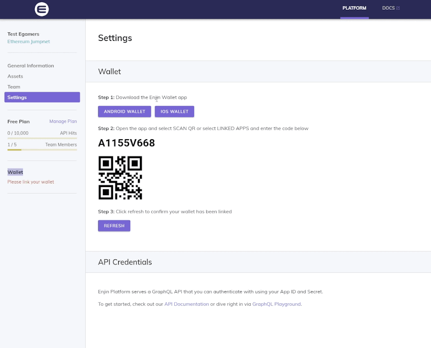This screenshot has width=431, height=348.
Task: Open General Information in sidebar
Action: [x=31, y=66]
